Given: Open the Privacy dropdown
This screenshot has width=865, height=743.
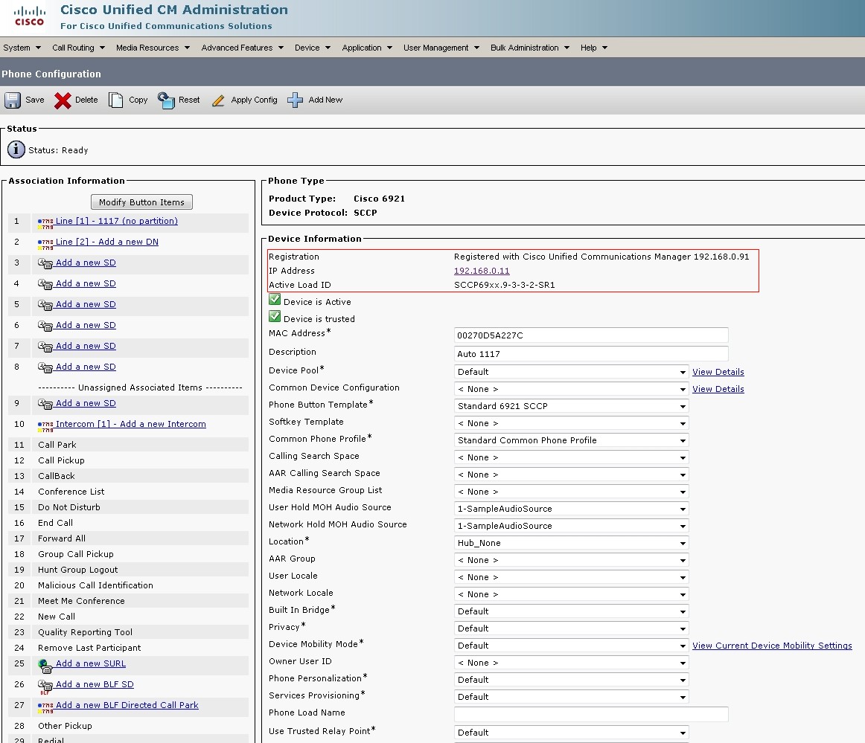Looking at the screenshot, I should 571,628.
